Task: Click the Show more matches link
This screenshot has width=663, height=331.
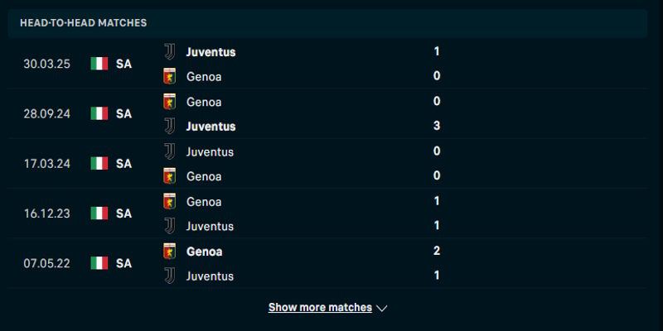Action: [x=320, y=308]
